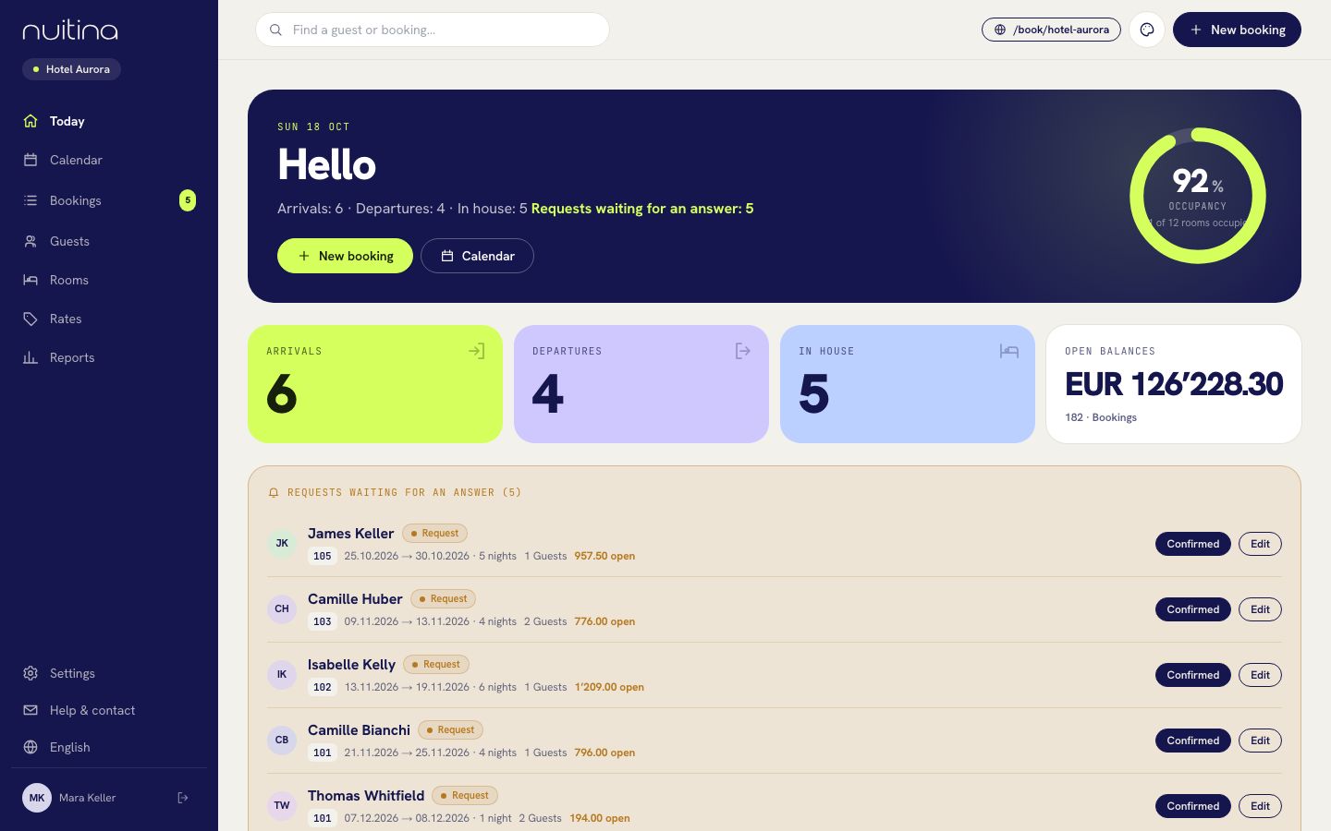Change language from English

[109, 747]
